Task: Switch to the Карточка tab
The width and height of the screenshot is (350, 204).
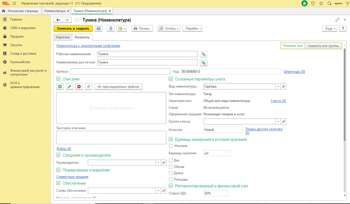Action: click(62, 37)
